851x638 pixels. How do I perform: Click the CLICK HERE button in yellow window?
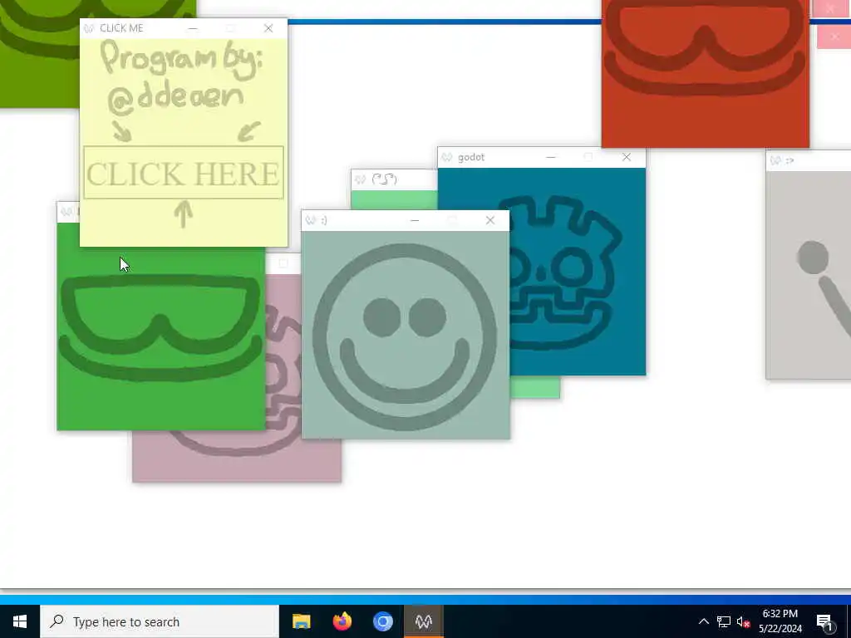point(184,173)
